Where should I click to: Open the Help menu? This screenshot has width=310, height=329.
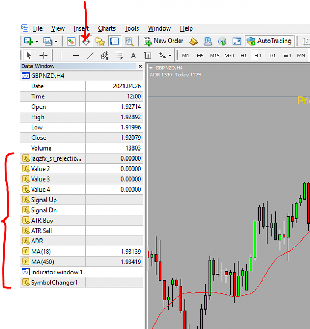pos(186,28)
